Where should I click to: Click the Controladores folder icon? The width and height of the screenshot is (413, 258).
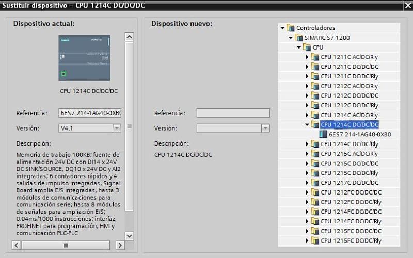(x=290, y=28)
